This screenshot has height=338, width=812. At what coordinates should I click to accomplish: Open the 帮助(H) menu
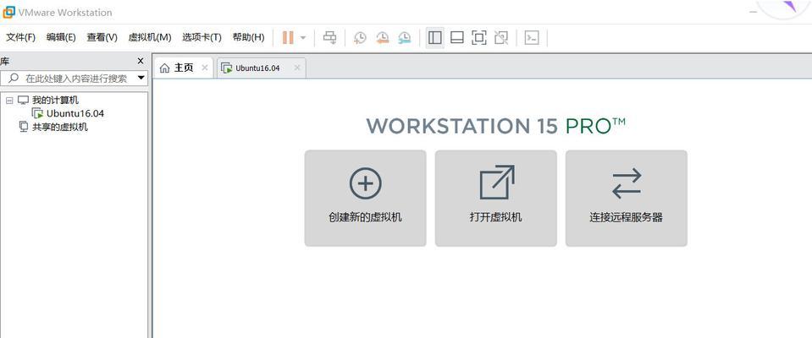(249, 37)
